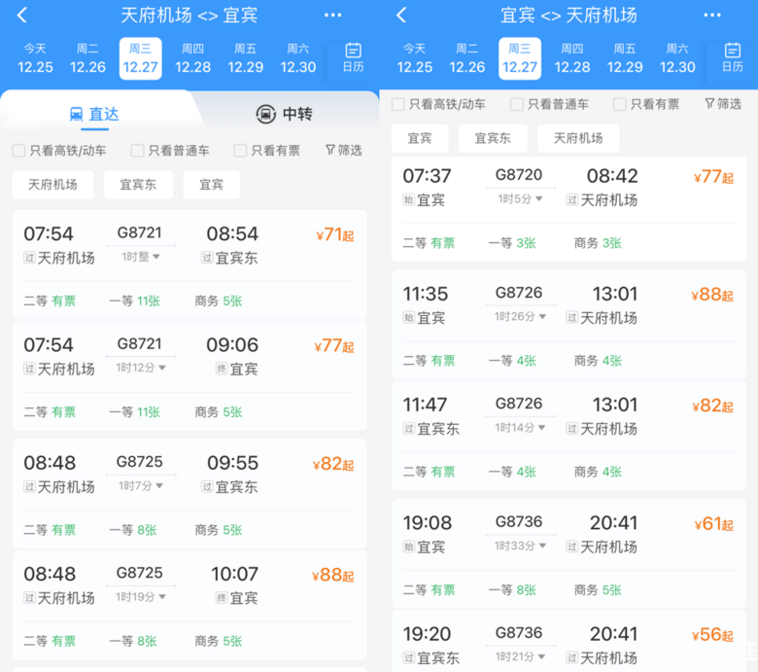Expand stops for G8721 1时整

[141, 257]
